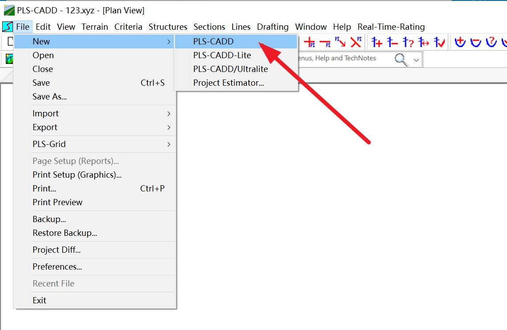Open Preferences... from the File menu
Image resolution: width=507 pixels, height=330 pixels.
click(x=94, y=267)
